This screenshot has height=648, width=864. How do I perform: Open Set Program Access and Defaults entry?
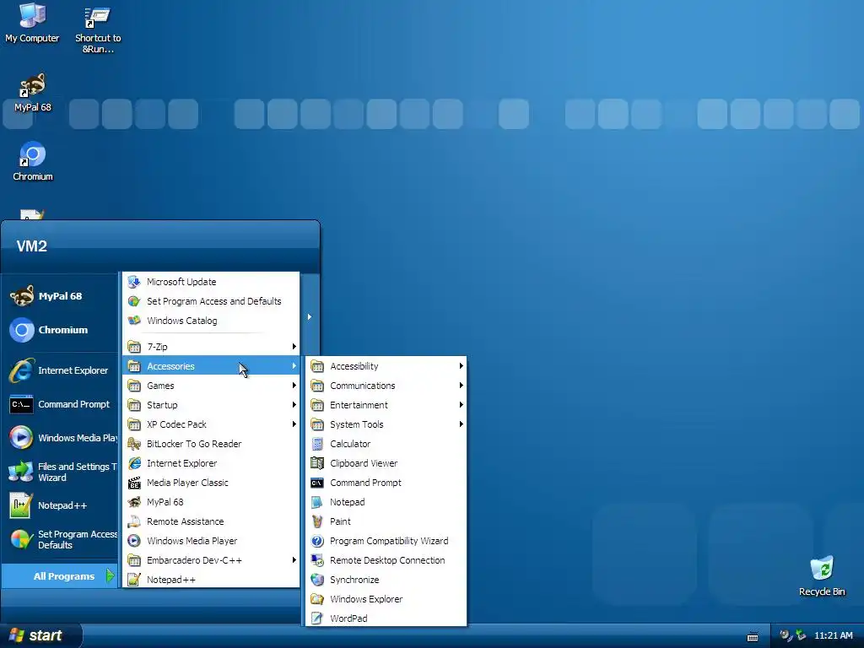pyautogui.click(x=211, y=301)
